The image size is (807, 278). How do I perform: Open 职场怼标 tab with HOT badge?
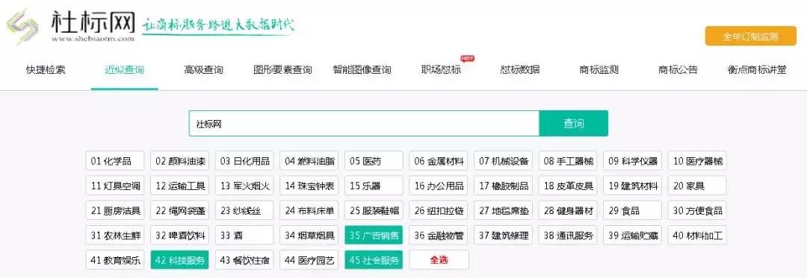[x=441, y=70]
